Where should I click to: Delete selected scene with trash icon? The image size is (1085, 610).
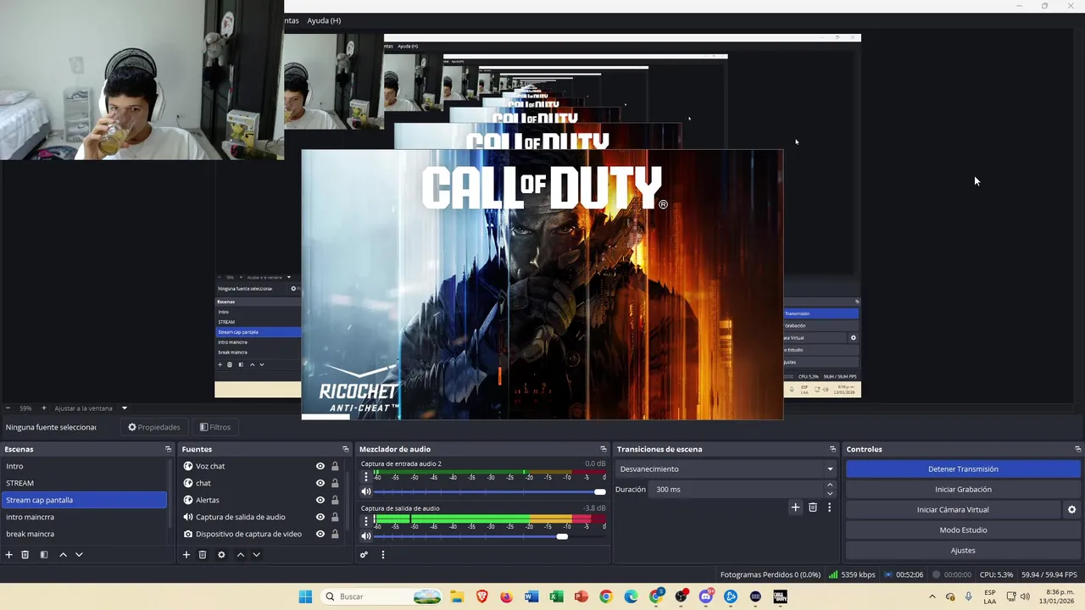(25, 555)
